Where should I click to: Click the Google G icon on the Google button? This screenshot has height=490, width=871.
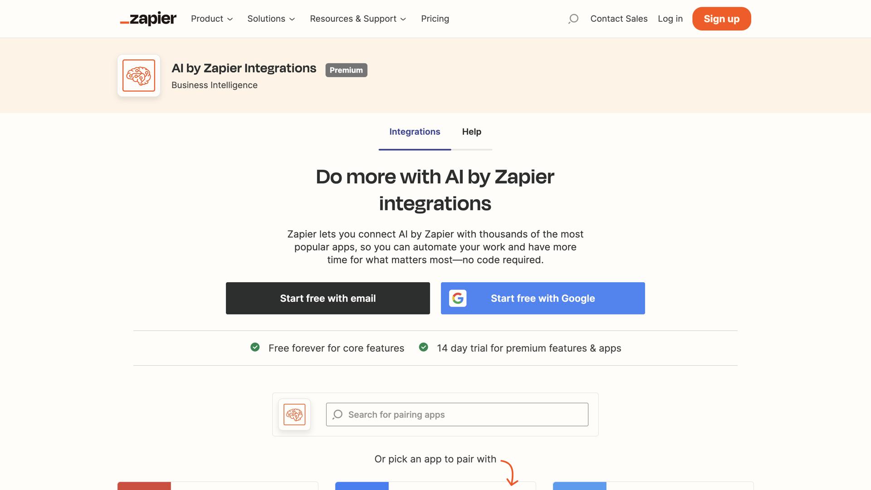pyautogui.click(x=458, y=298)
